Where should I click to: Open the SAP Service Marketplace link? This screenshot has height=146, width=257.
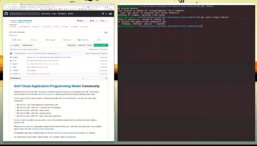click(68, 98)
